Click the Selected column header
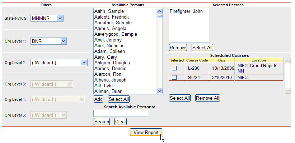 tap(177, 60)
